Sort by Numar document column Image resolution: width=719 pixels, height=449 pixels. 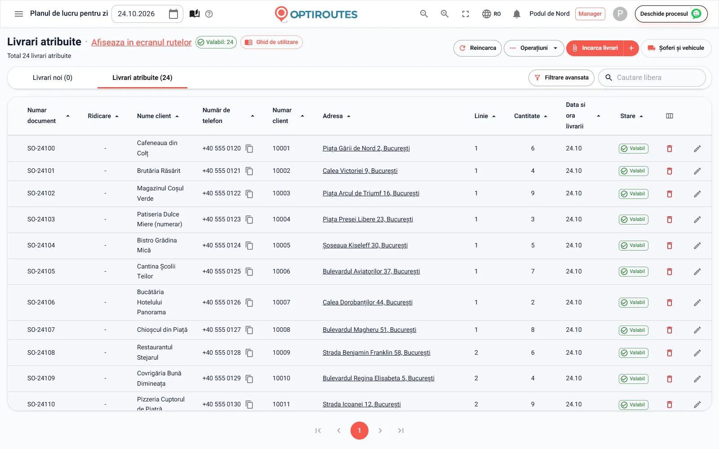(x=48, y=116)
